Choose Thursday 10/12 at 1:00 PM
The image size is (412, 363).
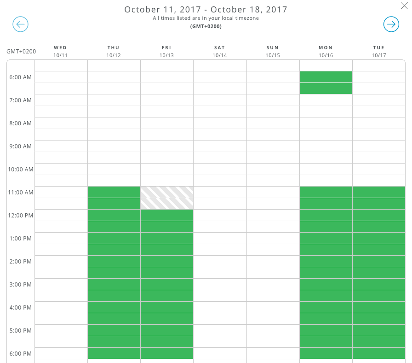pos(114,238)
